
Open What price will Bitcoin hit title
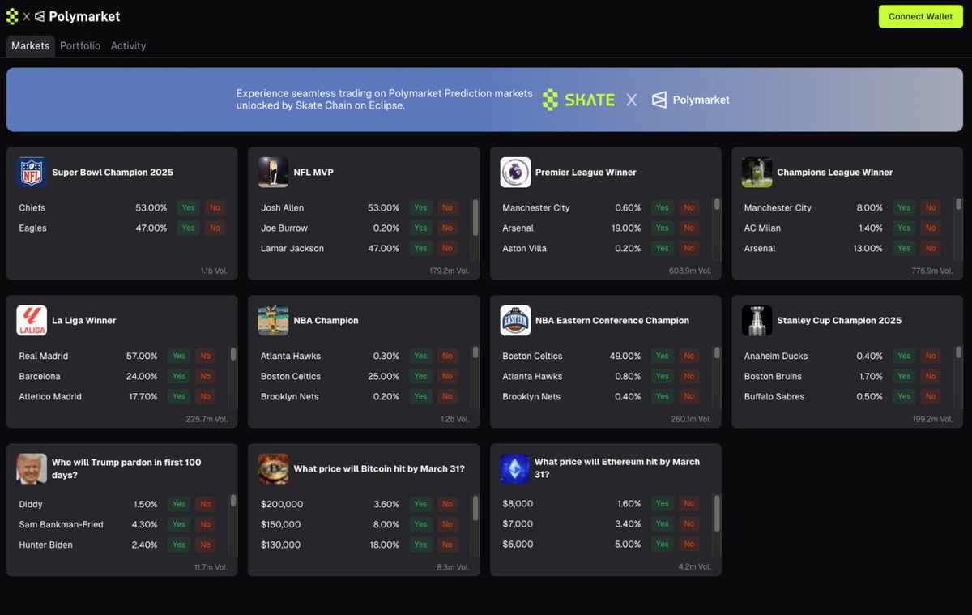coord(379,468)
